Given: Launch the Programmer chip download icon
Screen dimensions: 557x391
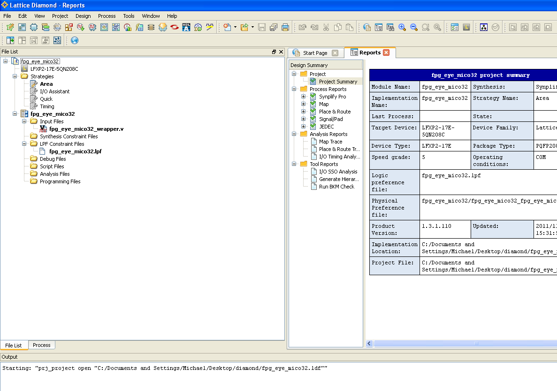Looking at the screenshot, I should (x=163, y=27).
